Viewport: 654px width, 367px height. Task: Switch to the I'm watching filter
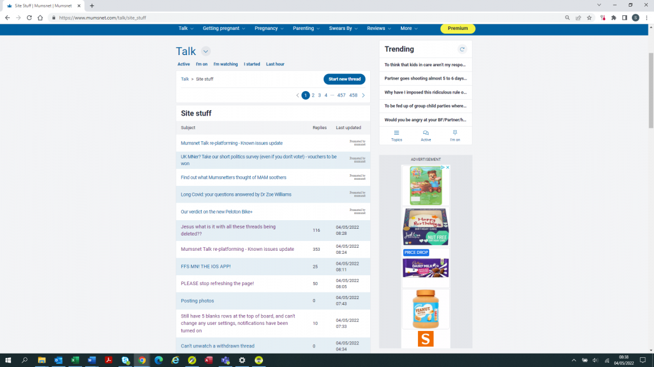226,64
